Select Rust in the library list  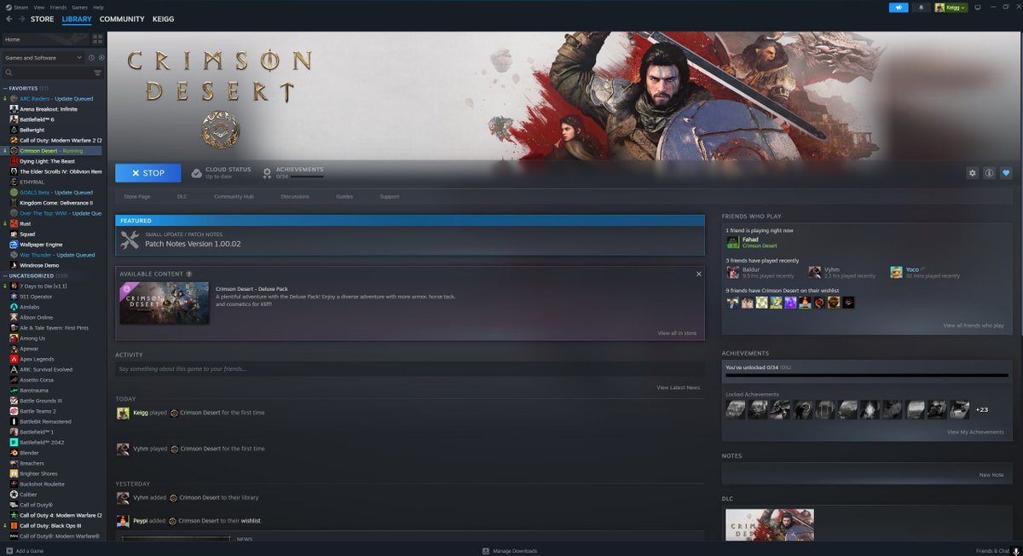[25, 223]
